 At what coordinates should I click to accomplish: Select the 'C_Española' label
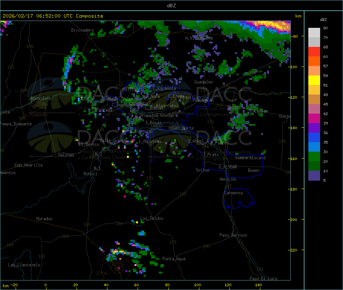point(164,88)
